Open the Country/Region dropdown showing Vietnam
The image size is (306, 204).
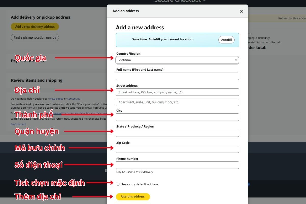[x=177, y=60]
